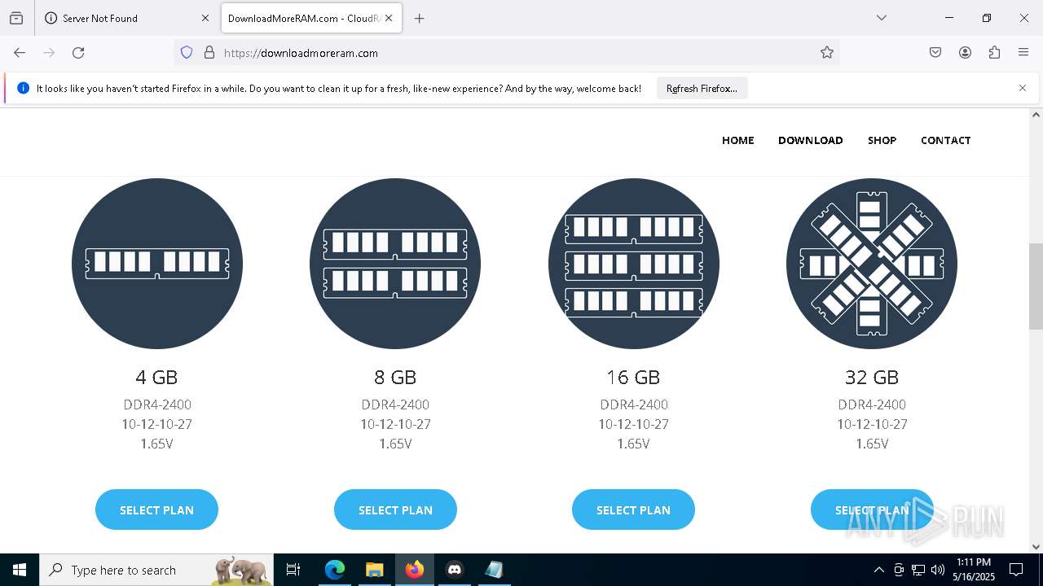Open the SHOP menu item
1043x586 pixels.
(882, 140)
